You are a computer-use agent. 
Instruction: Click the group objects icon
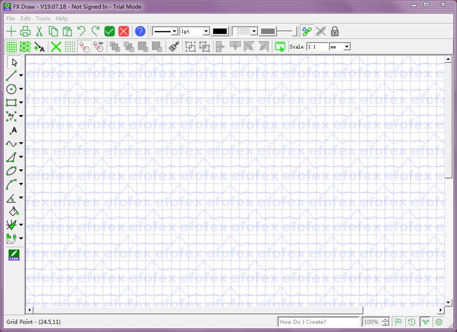click(x=190, y=47)
